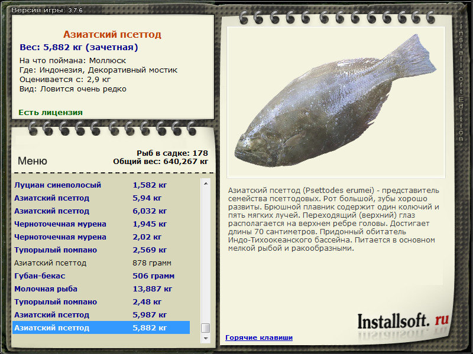Select highlighted Азиатский псеттод 5,882 кг row
Viewport: 473px width, 354px height.
(101, 327)
